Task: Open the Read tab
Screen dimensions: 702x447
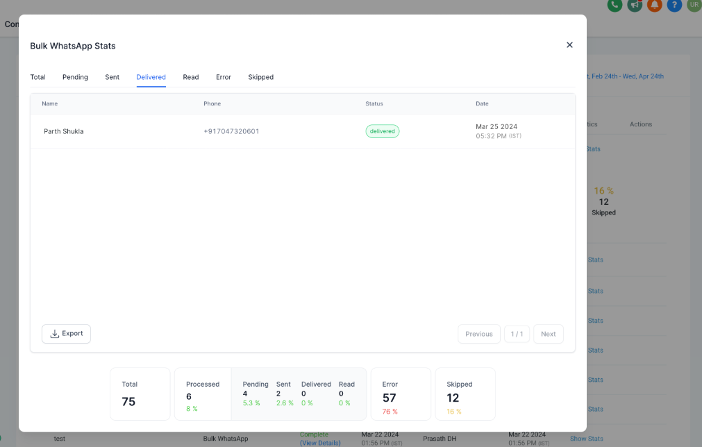Action: tap(191, 77)
